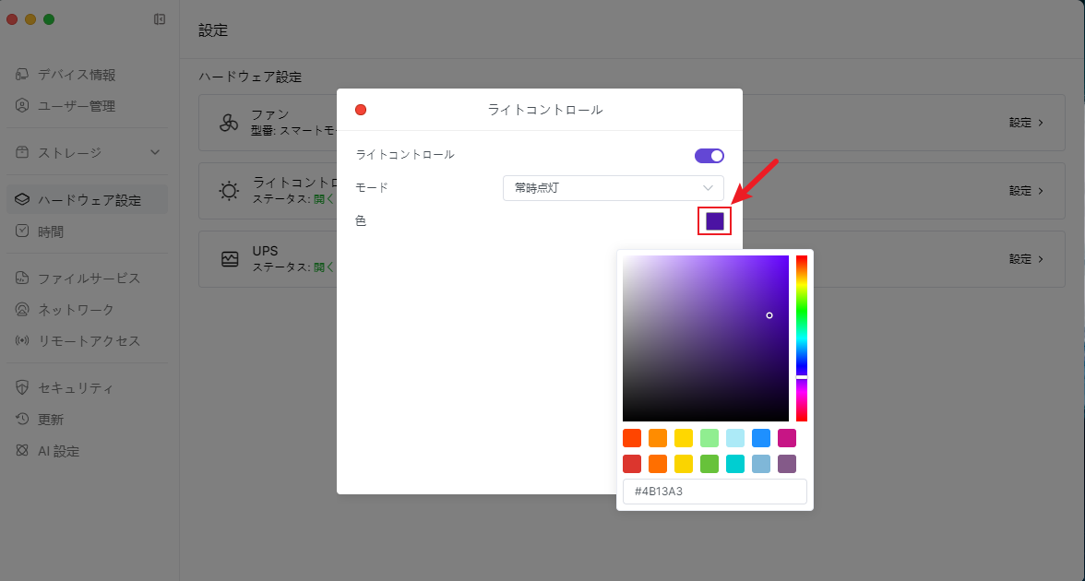Select 時間 in the sidebar menu
The width and height of the screenshot is (1085, 581).
tap(51, 231)
